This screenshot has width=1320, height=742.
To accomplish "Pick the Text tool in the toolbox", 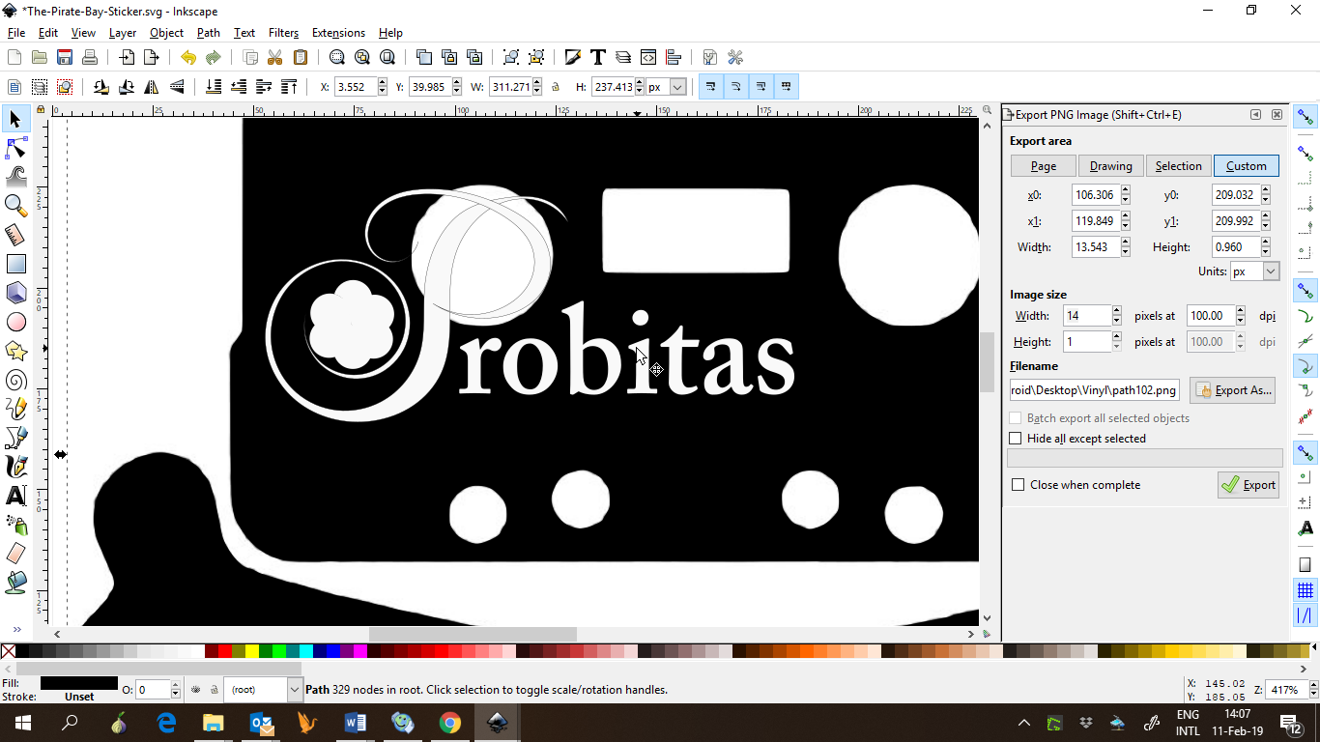I will tap(15, 497).
